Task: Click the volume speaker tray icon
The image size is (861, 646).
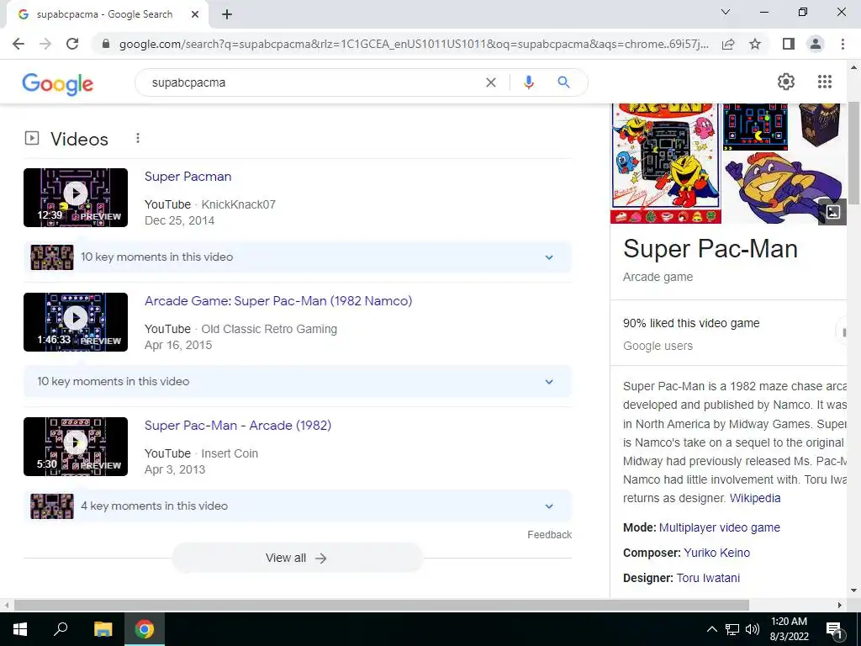Action: pyautogui.click(x=753, y=629)
